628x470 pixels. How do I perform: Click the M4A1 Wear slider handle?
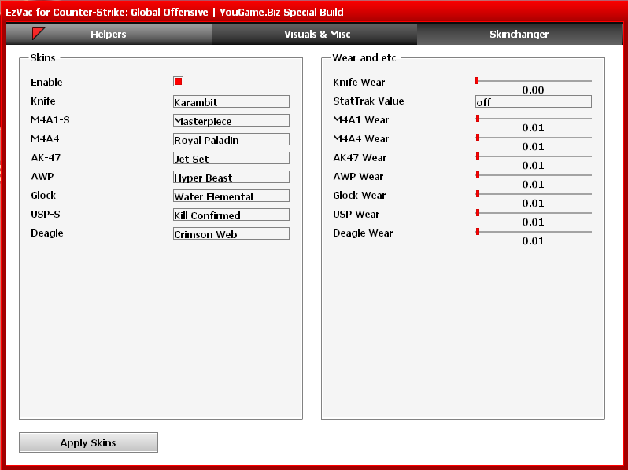click(x=478, y=119)
